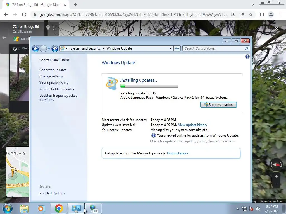This screenshot has width=286, height=214.
Task: Open Chrome profile avatar
Action: [x=271, y=14]
